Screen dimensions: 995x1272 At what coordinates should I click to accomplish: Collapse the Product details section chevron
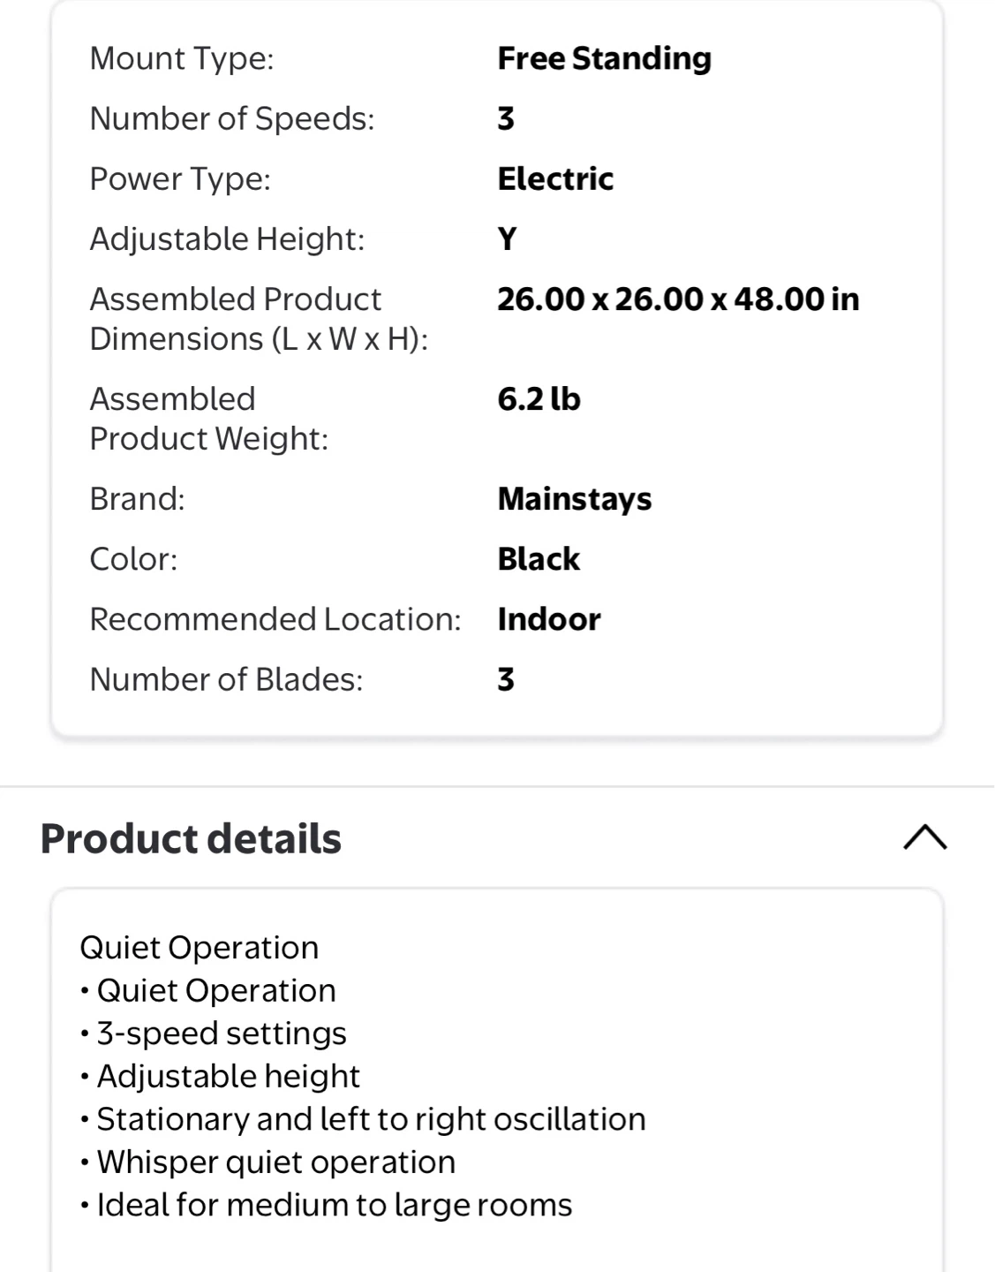click(x=925, y=837)
